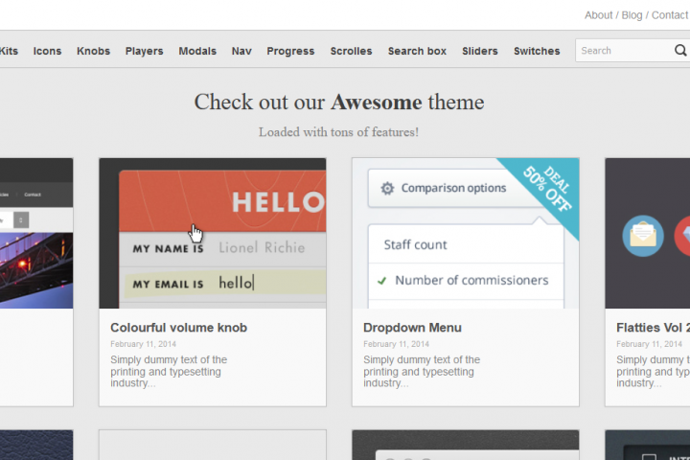Click the Colourful volume knob title
Viewport: 690px width, 460px height.
tap(178, 328)
